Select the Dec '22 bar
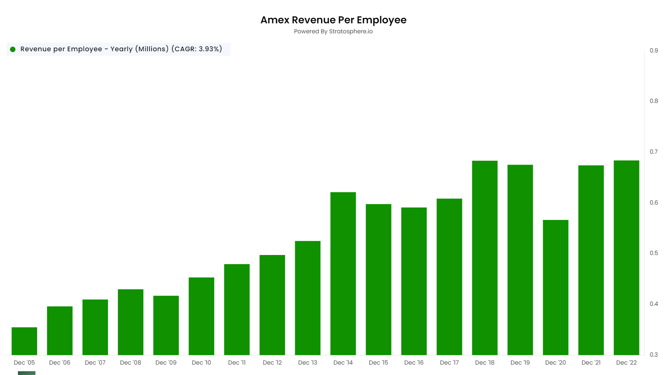The height and width of the screenshot is (375, 667). click(x=627, y=258)
